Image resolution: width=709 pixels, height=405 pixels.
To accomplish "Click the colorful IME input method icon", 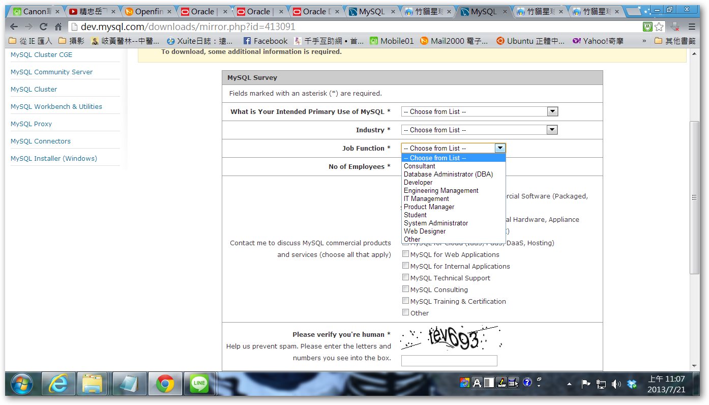I will [x=465, y=383].
